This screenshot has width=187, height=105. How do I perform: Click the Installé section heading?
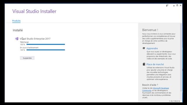coord(18,30)
